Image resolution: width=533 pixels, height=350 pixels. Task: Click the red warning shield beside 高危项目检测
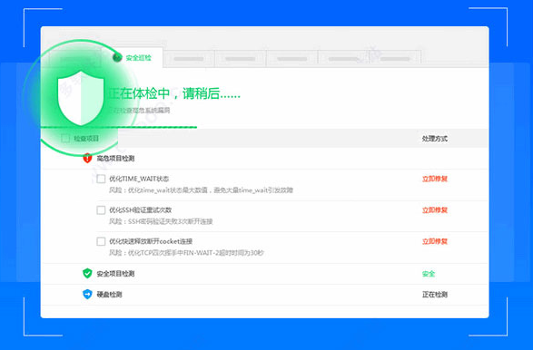point(87,158)
